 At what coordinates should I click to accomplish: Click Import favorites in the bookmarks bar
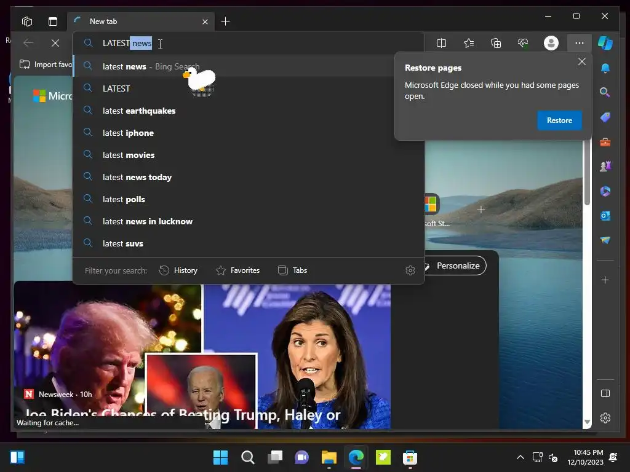[x=46, y=65]
